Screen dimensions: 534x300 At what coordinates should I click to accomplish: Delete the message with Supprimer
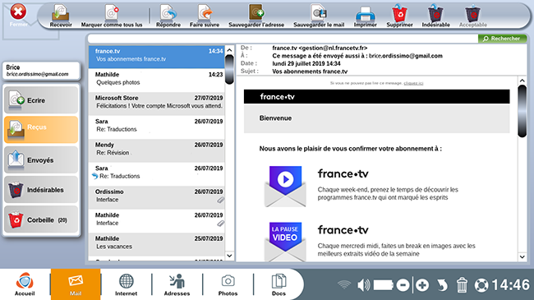coord(399,16)
